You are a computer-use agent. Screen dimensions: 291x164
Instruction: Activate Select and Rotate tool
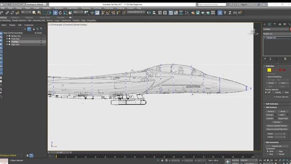pyautogui.click(x=60, y=13)
